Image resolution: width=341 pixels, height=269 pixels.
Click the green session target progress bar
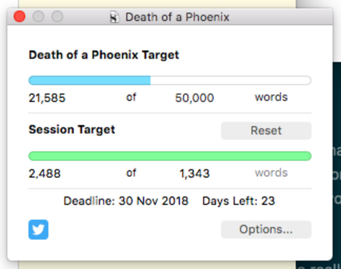coord(170,156)
